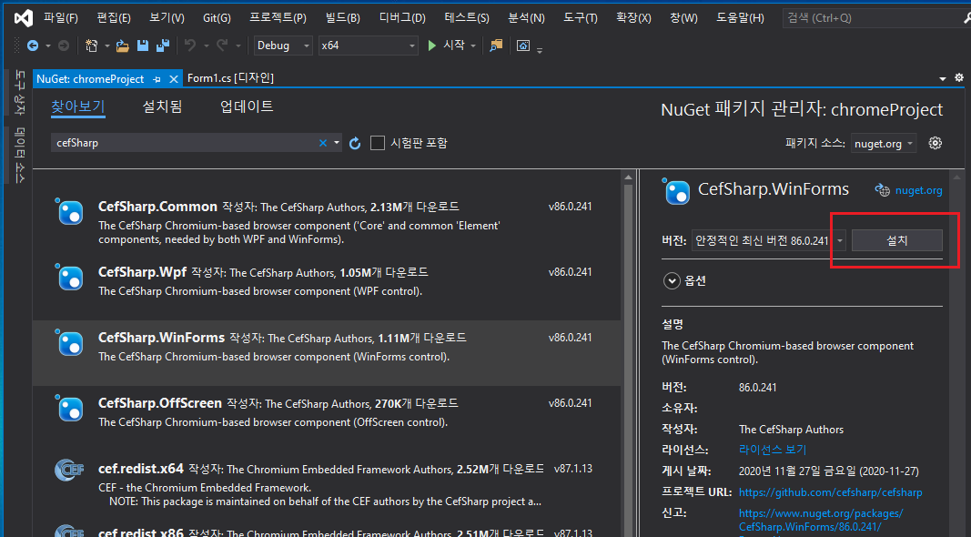Click the open file folder icon
This screenshot has height=537, width=971.
pos(123,46)
